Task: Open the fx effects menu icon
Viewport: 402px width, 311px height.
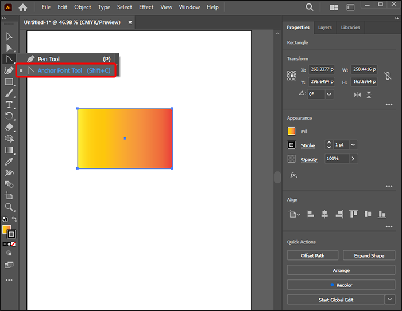Action: pos(293,175)
